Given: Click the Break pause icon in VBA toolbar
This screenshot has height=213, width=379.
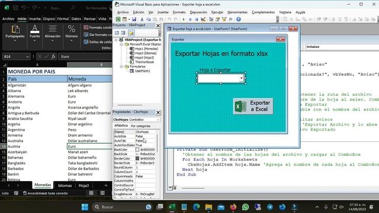Looking at the screenshot, I should coord(190,20).
